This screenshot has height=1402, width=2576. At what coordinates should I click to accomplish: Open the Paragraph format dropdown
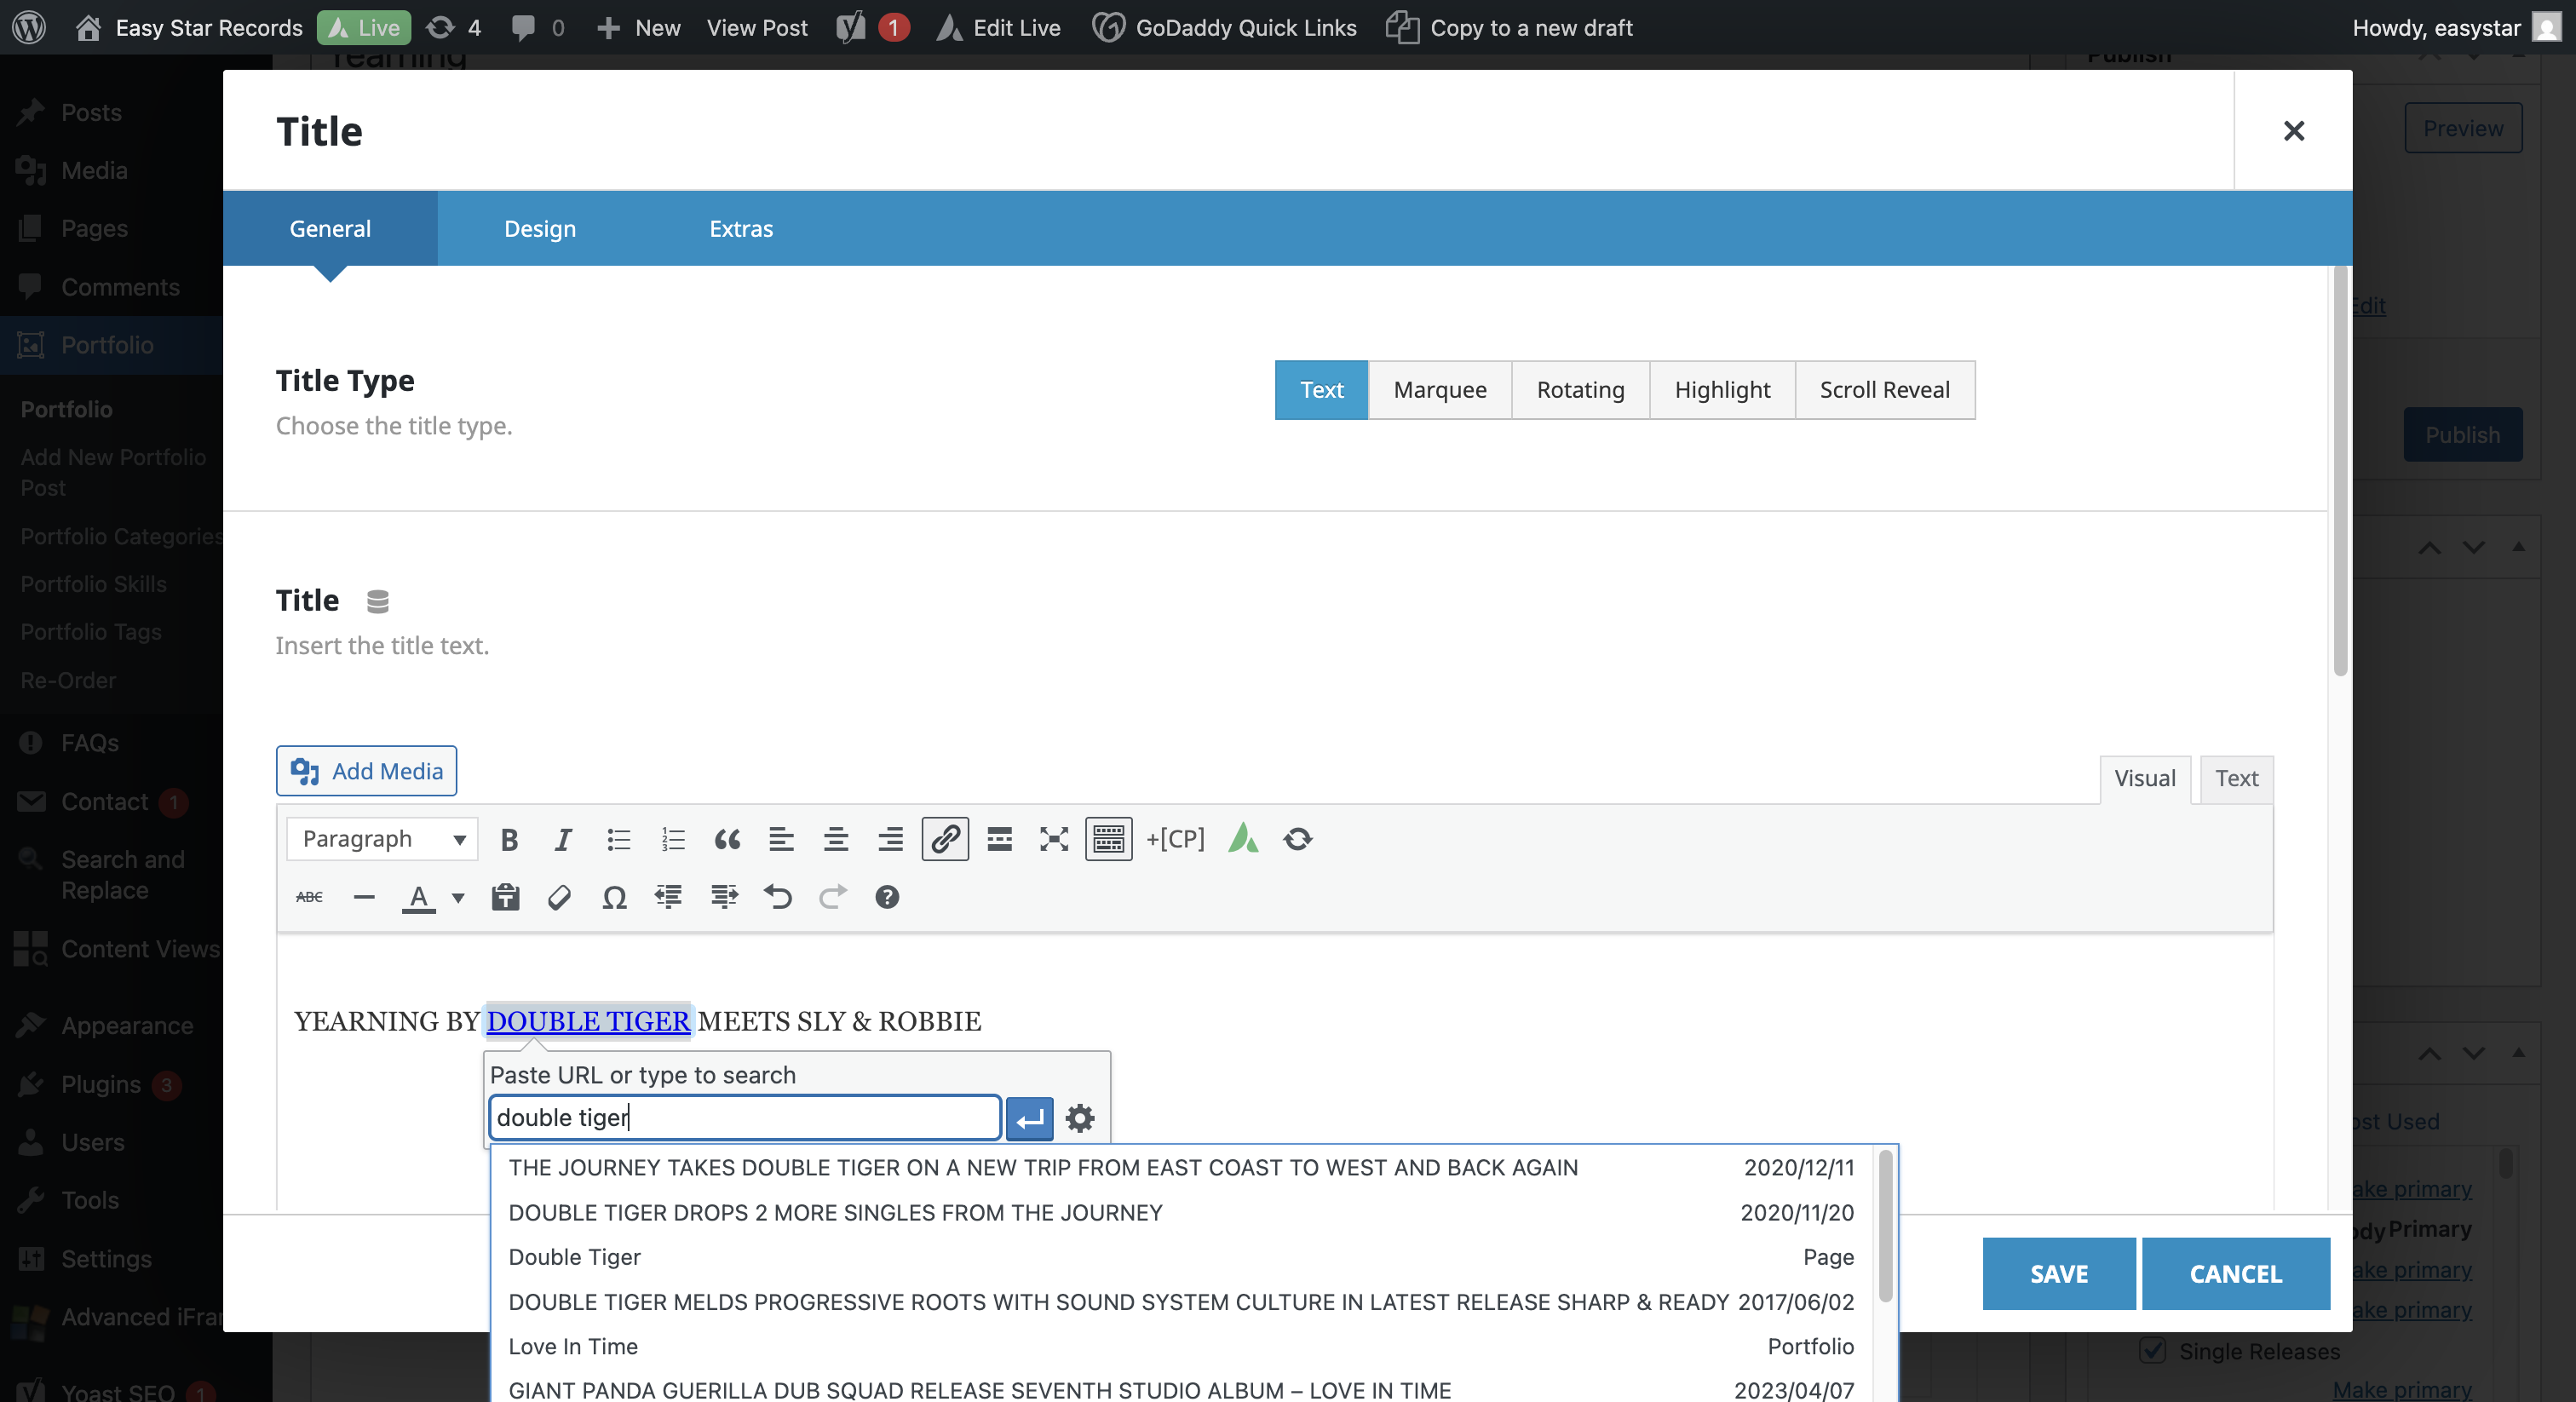(382, 839)
